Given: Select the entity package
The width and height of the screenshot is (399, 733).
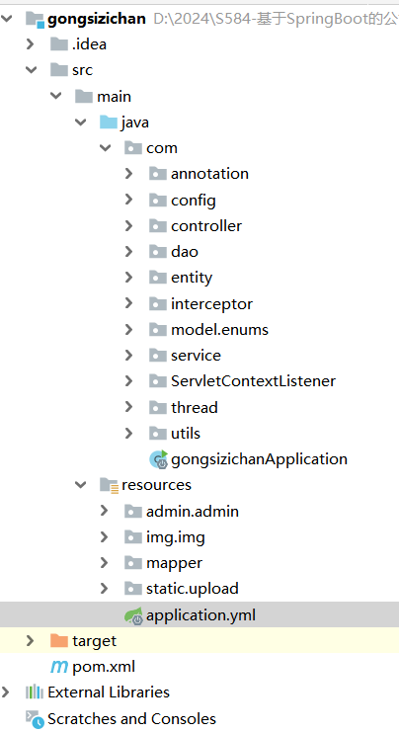Looking at the screenshot, I should point(192,278).
